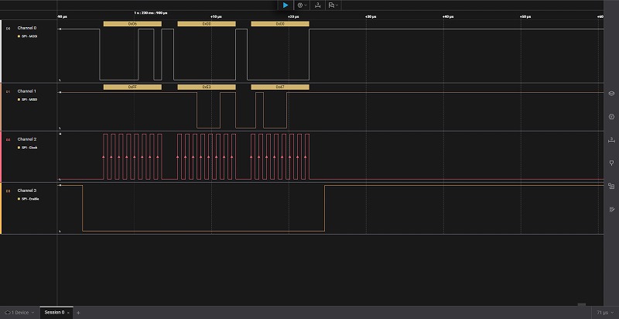This screenshot has height=319, width=619.
Task: Switch to the Session 0 tab
Action: (x=54, y=313)
